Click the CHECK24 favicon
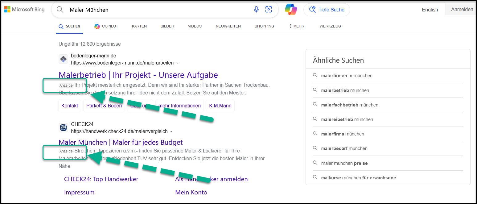 point(63,127)
